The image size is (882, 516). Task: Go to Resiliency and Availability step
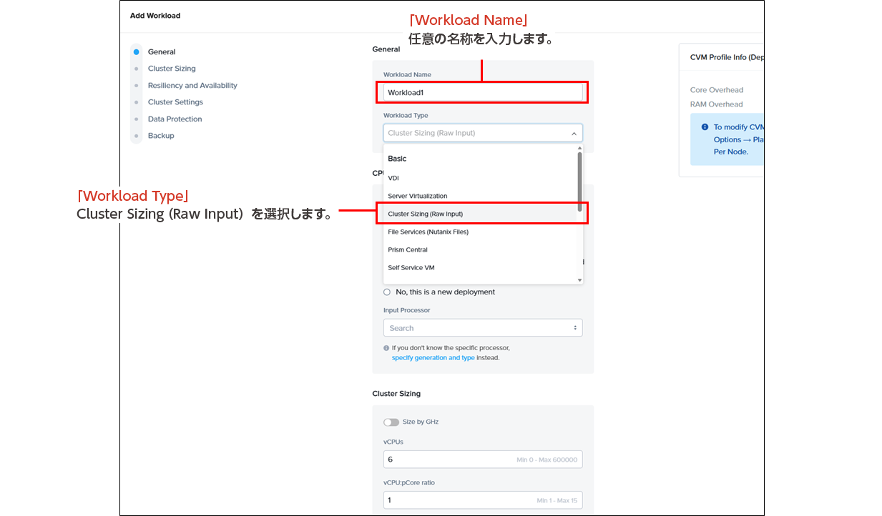coord(192,86)
